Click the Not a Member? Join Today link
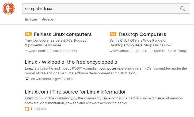Image resolution: width=194 pixels, height=117 pixels. [166, 51]
